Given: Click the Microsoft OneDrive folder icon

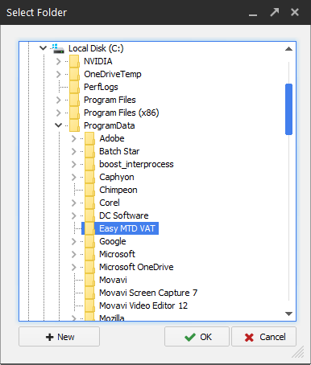Looking at the screenshot, I should point(89,267).
